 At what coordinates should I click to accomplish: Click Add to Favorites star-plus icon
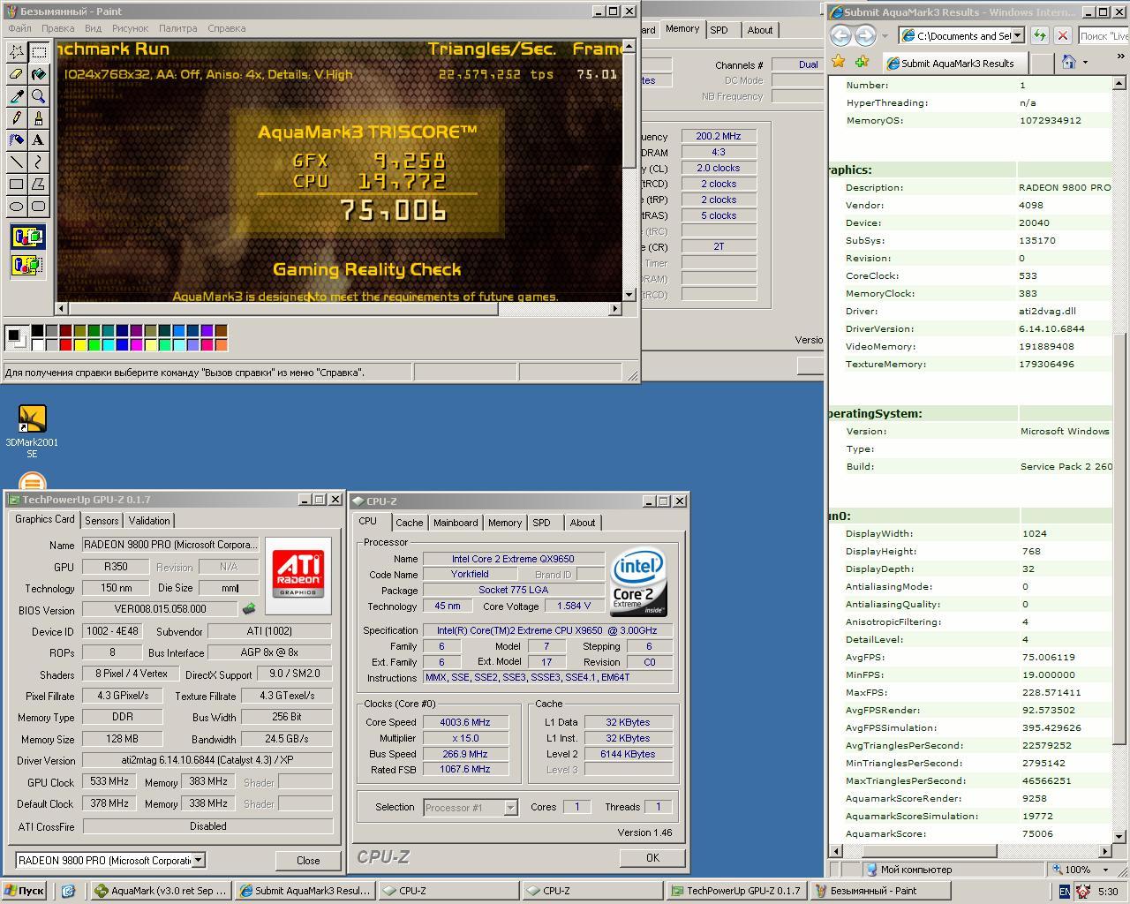click(863, 62)
